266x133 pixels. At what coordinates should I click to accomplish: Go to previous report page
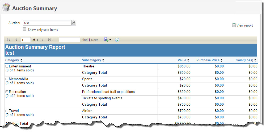point(16,40)
